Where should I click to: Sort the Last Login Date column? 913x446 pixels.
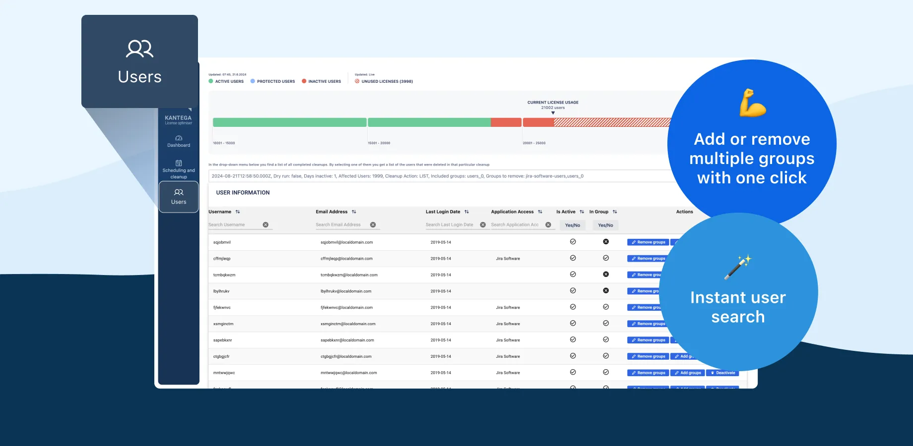click(x=466, y=212)
